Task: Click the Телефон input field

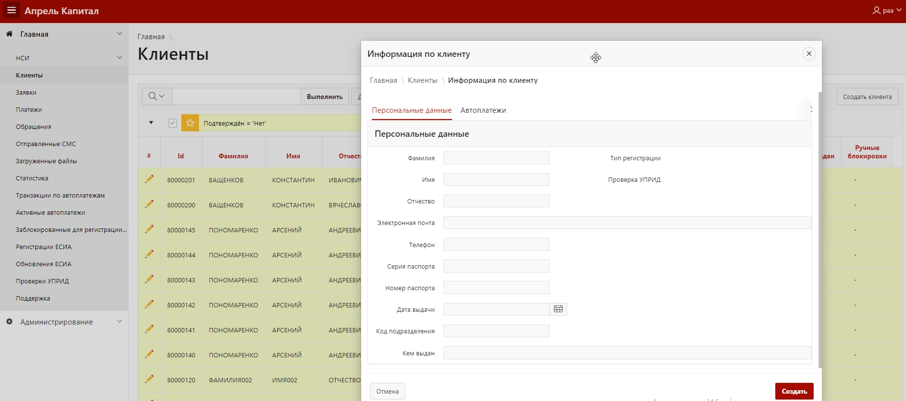Action: click(x=496, y=244)
